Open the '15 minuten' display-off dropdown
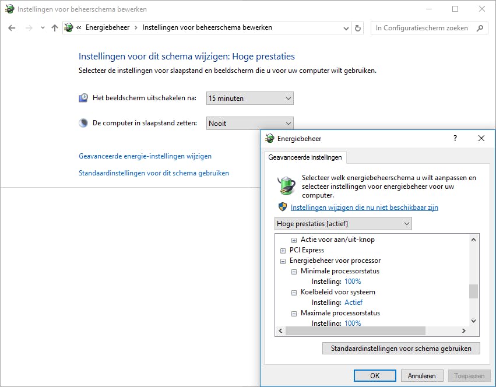 pyautogui.click(x=250, y=98)
